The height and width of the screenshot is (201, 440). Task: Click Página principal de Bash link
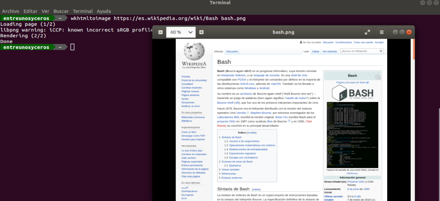352,83
